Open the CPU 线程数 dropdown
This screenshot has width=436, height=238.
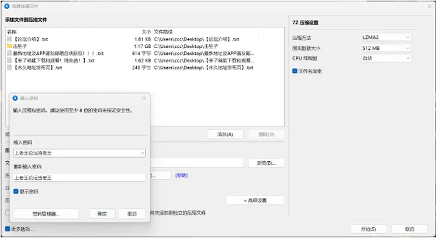coord(386,58)
